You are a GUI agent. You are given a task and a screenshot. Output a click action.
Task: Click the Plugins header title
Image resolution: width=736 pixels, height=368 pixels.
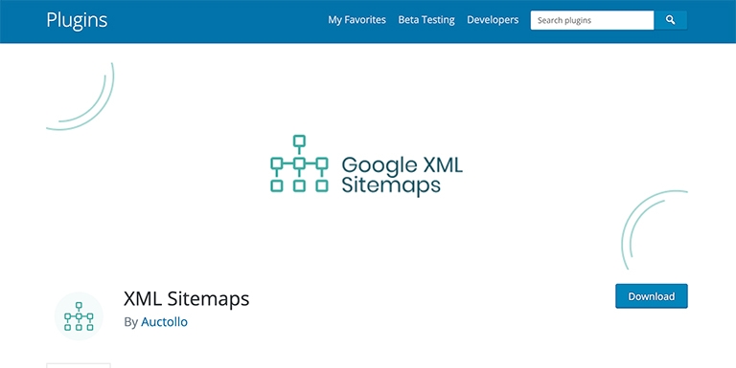coord(77,21)
